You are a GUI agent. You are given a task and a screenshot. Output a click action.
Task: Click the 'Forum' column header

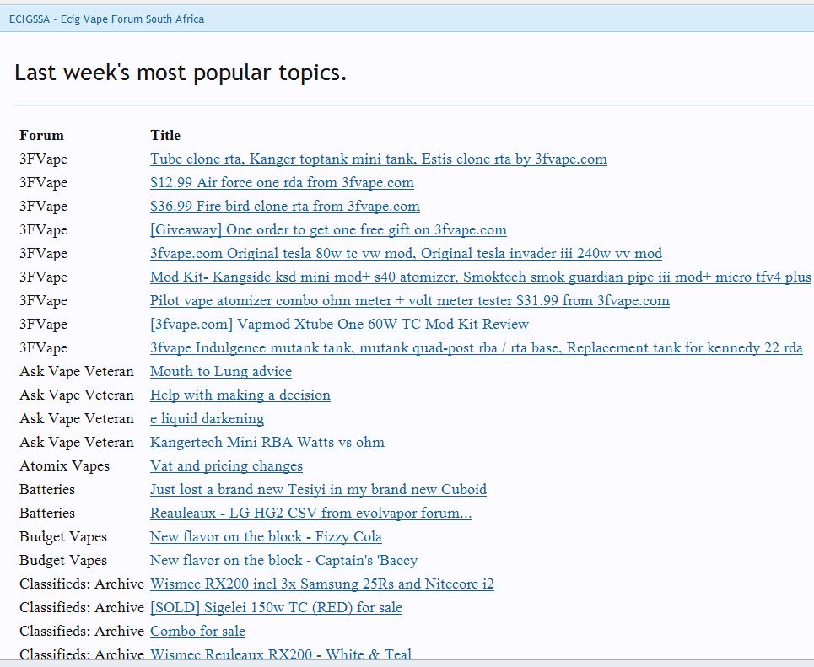pyautogui.click(x=41, y=135)
